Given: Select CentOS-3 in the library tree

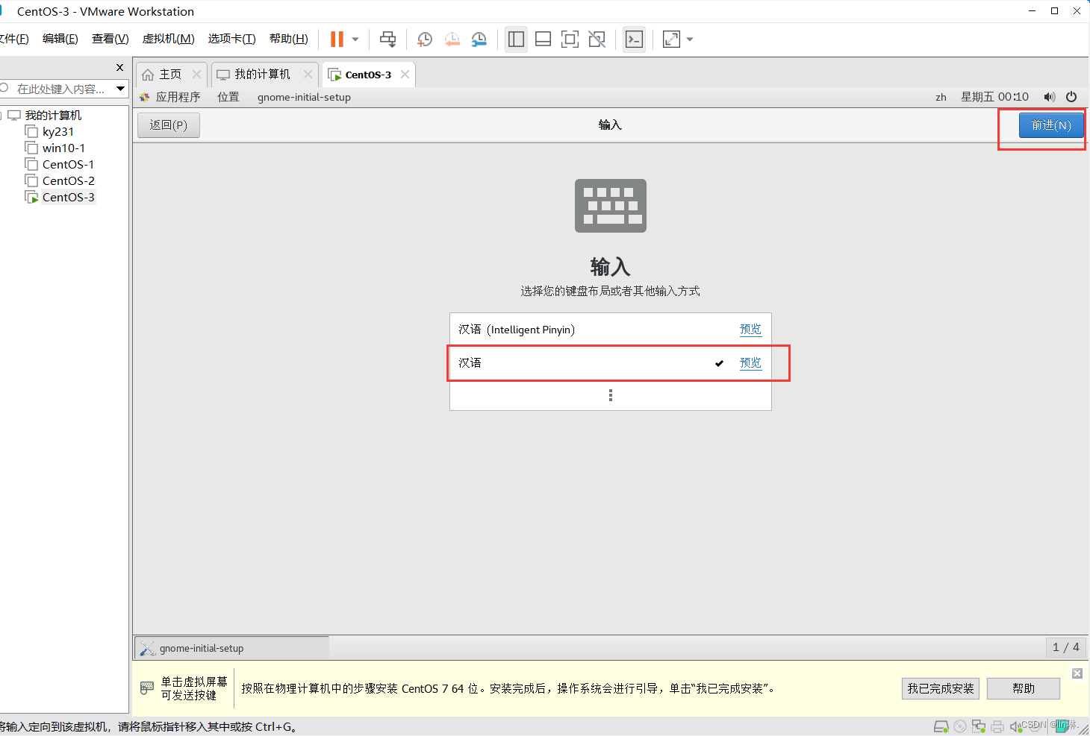Looking at the screenshot, I should 68,197.
